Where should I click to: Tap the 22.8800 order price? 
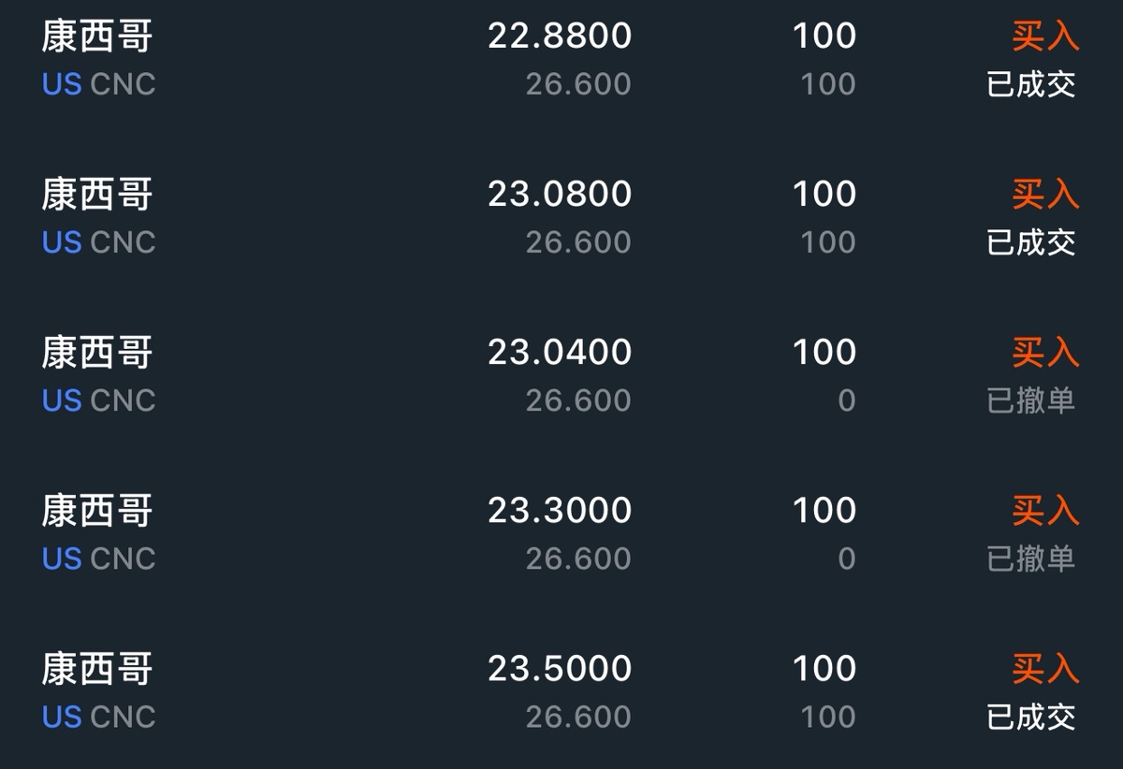[x=560, y=36]
